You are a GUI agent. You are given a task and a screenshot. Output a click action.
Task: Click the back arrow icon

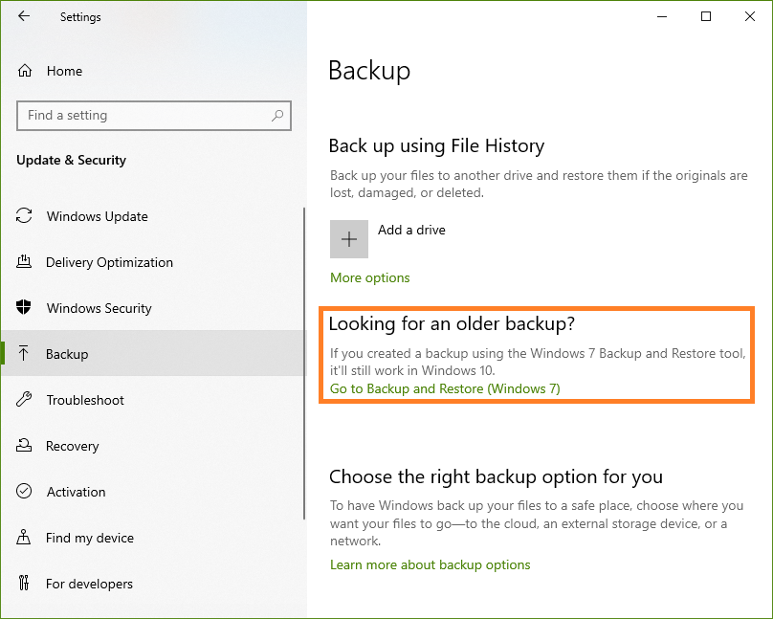[24, 16]
